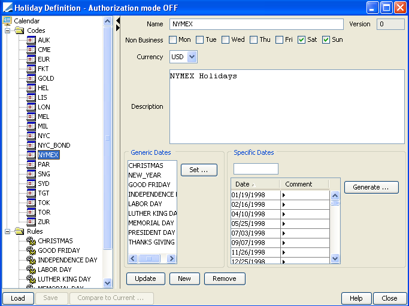
Task: Open Help from bottom bar
Action: (356, 298)
